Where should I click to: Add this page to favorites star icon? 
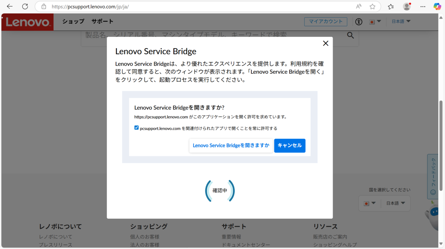pos(372,7)
